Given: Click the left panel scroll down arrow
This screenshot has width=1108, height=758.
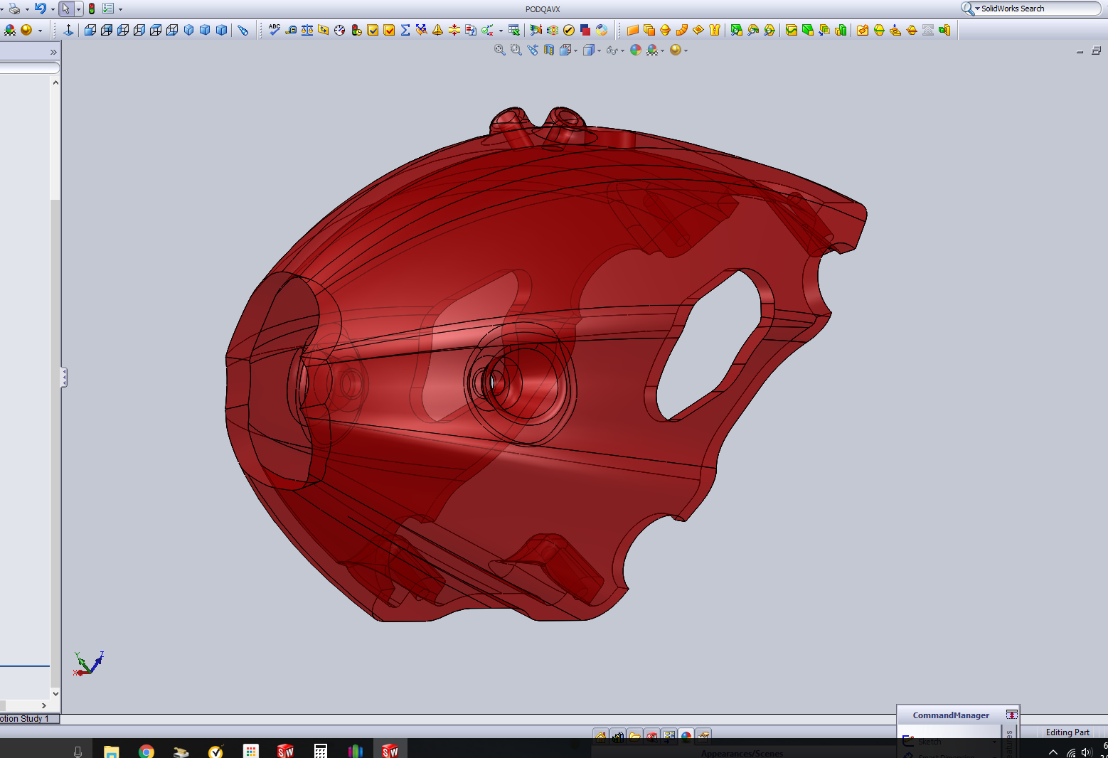Looking at the screenshot, I should point(55,693).
